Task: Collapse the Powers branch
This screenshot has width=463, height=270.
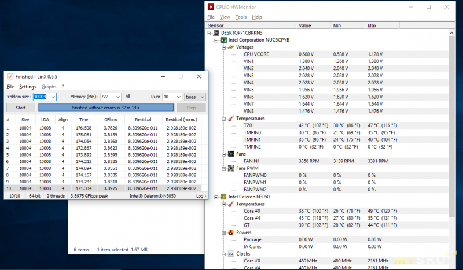Action: click(224, 232)
